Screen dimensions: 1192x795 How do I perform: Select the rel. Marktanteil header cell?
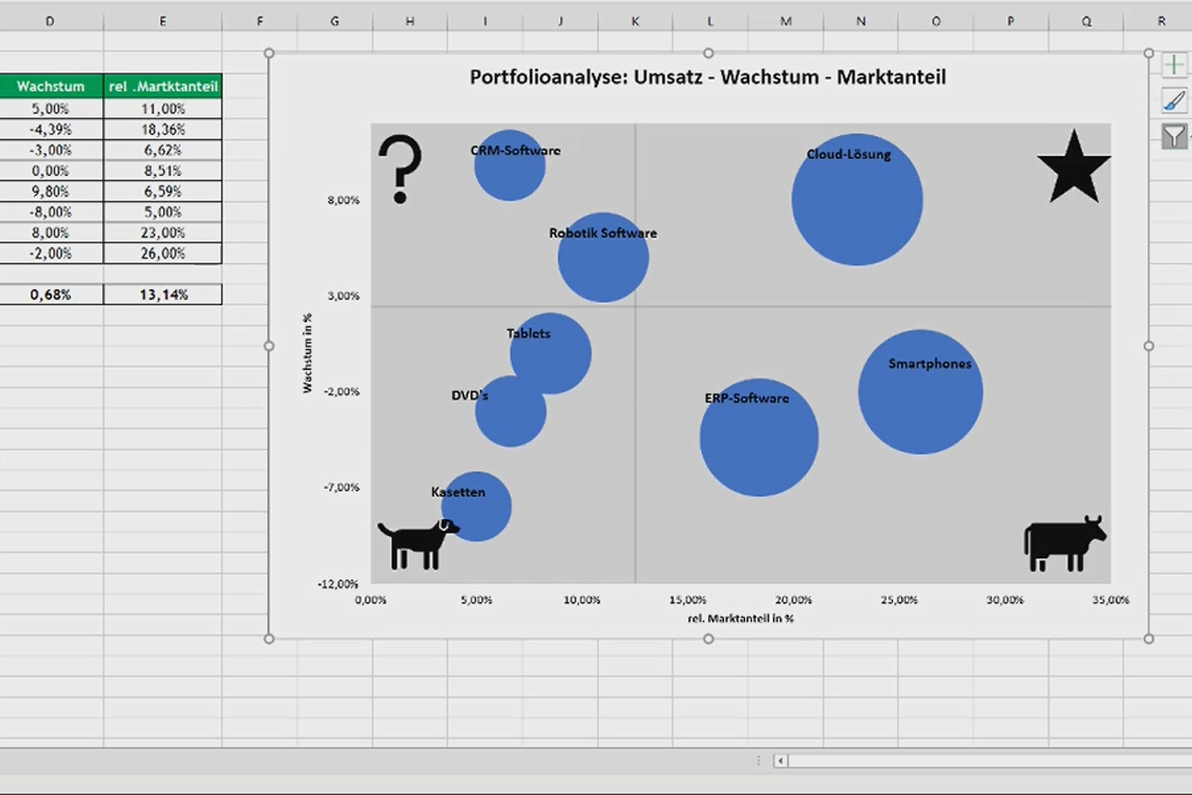163,86
